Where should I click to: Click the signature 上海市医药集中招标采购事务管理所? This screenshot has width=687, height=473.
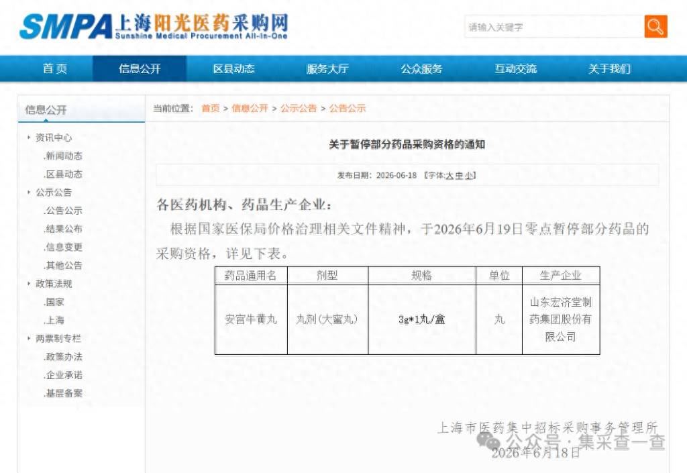click(547, 427)
